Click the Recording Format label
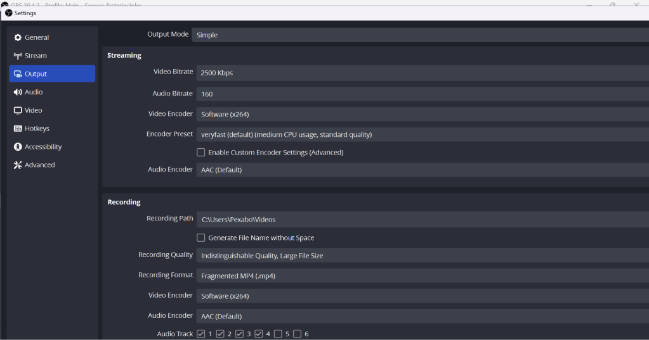Viewport: 649px width, 340px height. click(166, 275)
